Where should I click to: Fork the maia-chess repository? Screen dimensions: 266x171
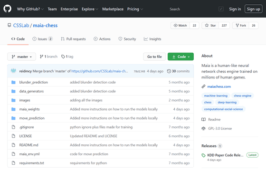click(x=240, y=26)
